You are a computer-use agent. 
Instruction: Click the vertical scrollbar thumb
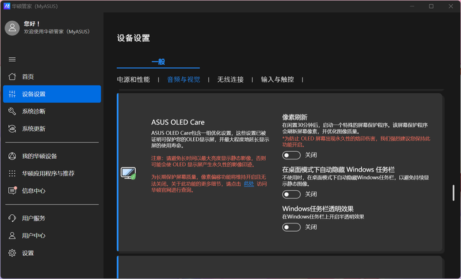tap(453, 193)
